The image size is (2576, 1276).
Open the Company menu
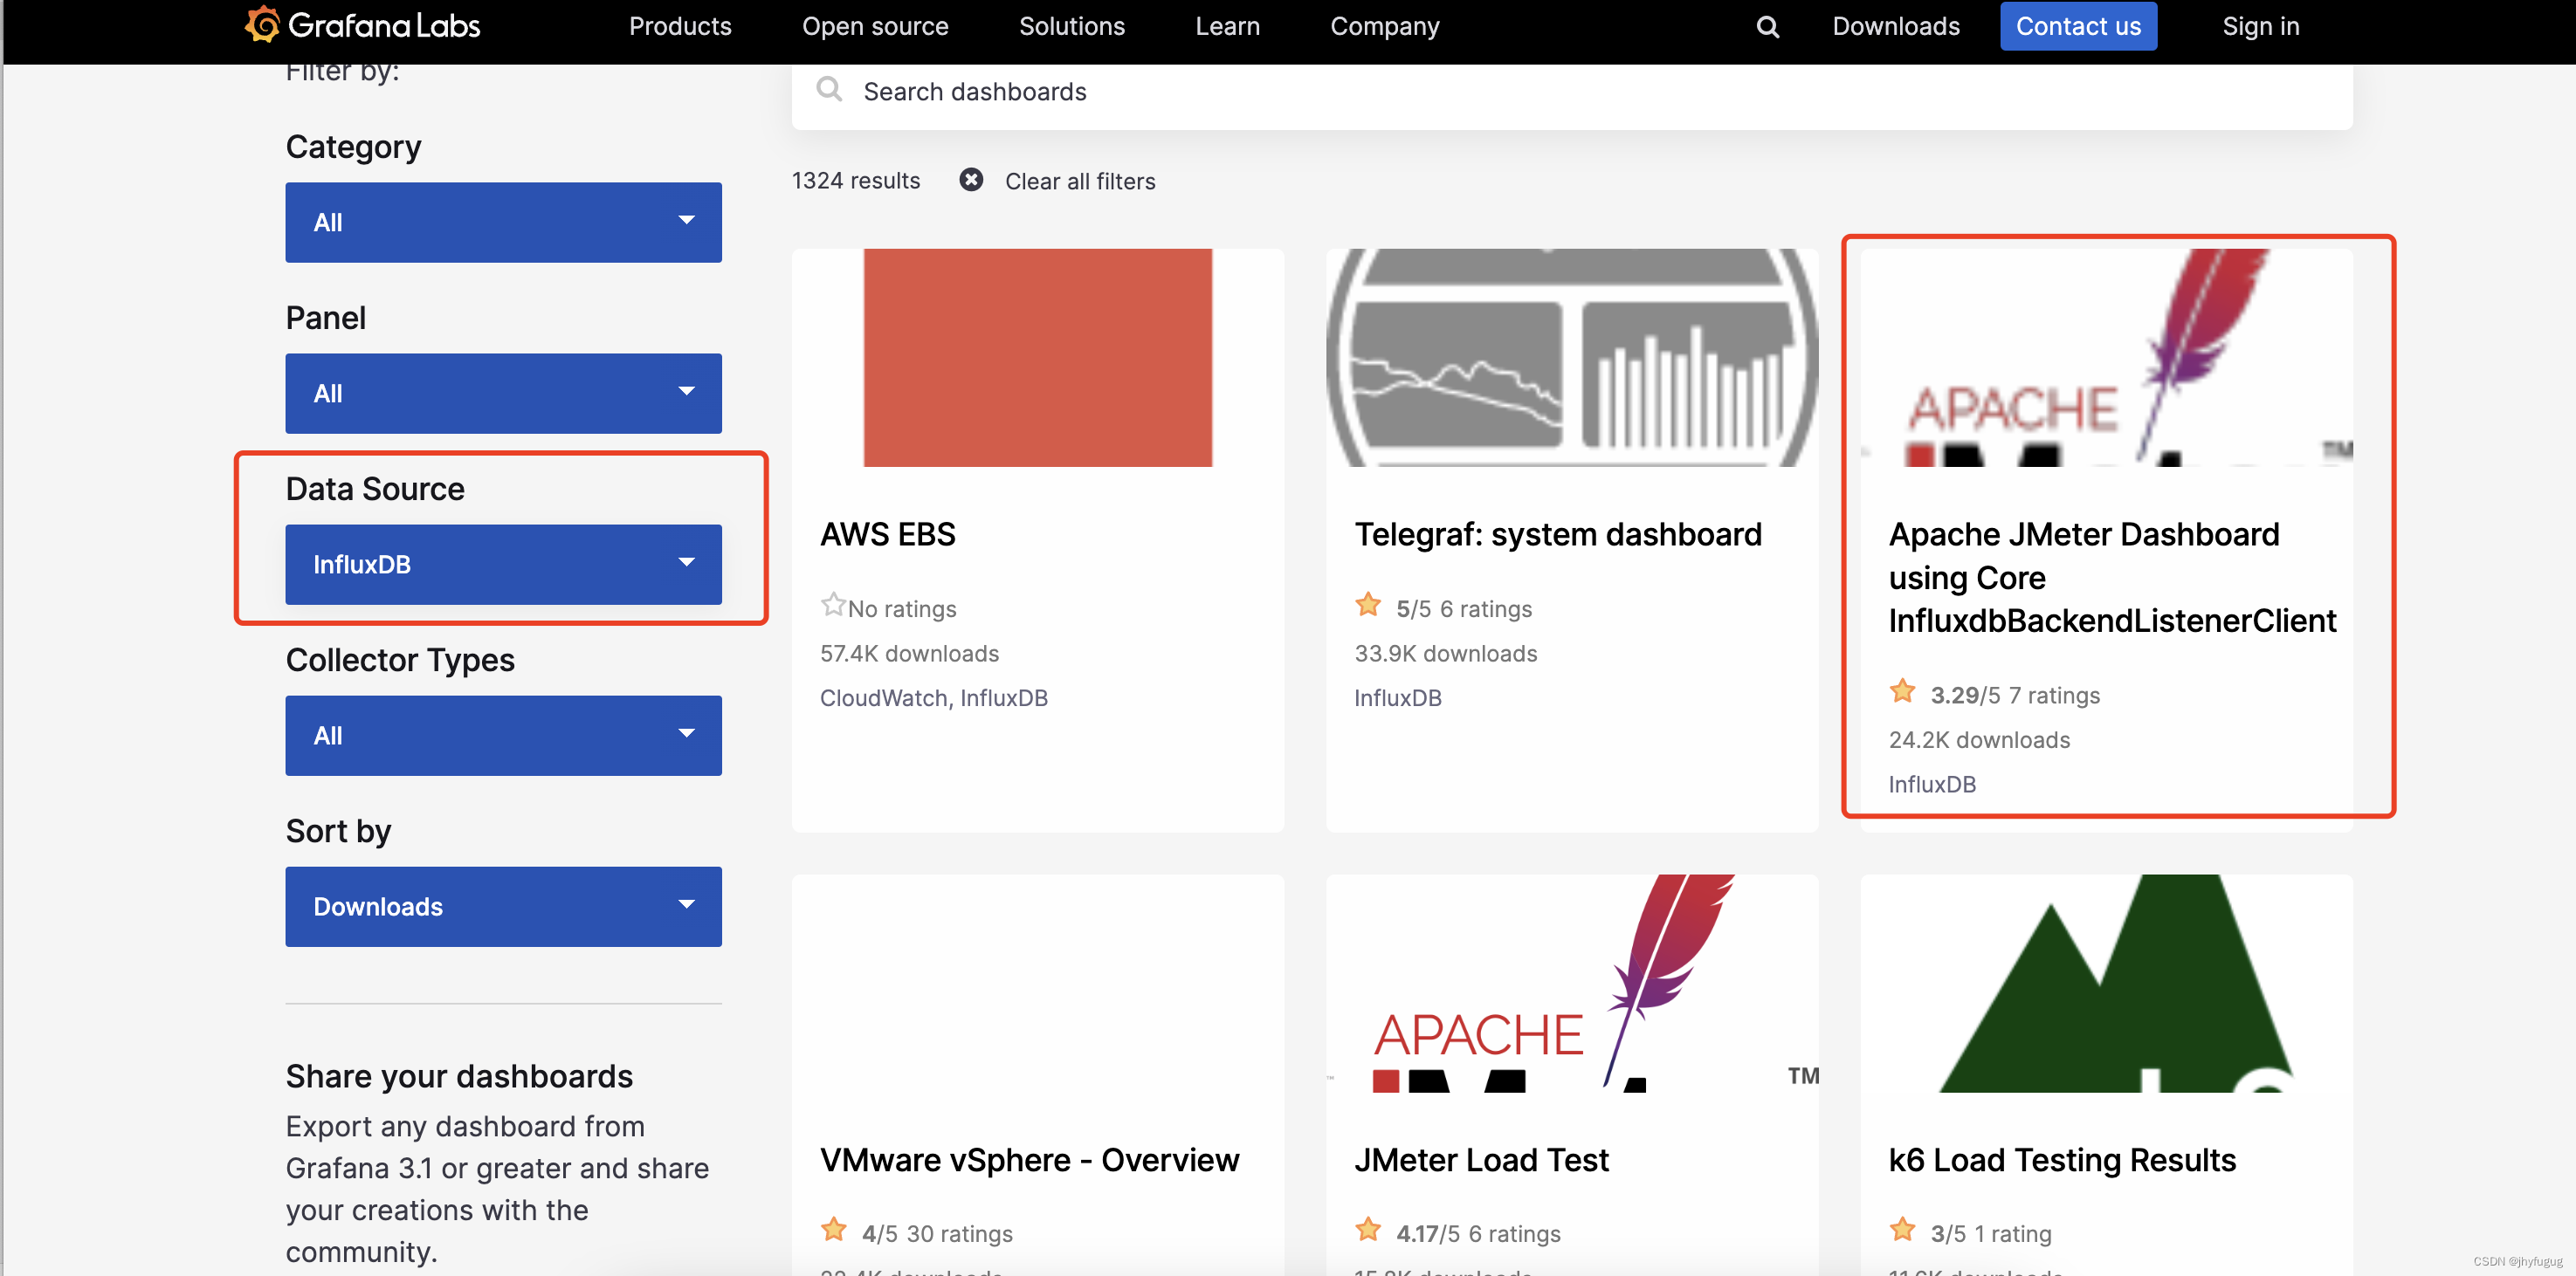1384,26
